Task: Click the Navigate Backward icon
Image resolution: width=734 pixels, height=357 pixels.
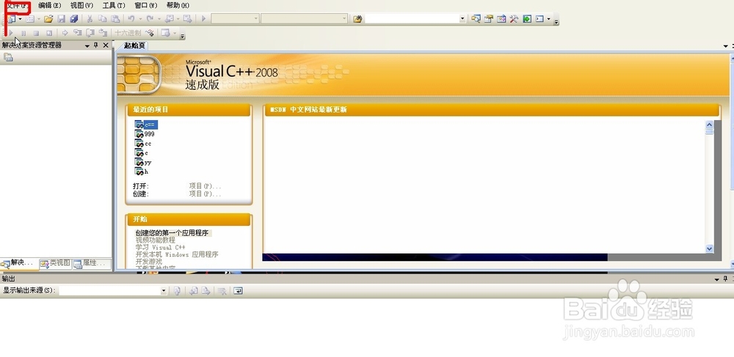Action: (x=169, y=19)
